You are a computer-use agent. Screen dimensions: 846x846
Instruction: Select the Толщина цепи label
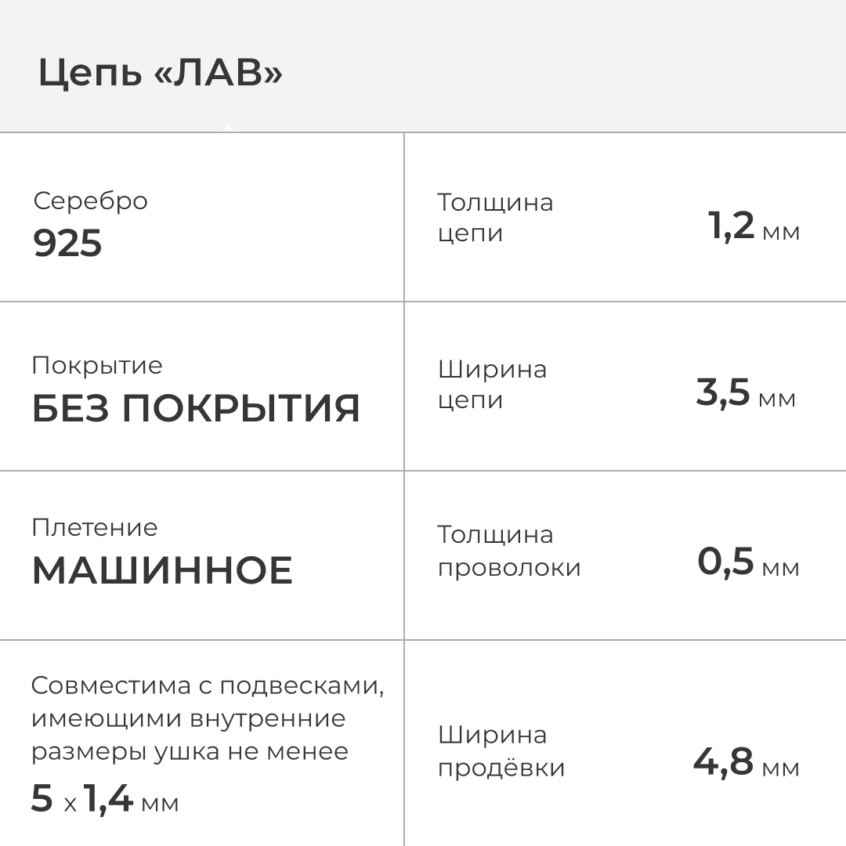(x=495, y=218)
